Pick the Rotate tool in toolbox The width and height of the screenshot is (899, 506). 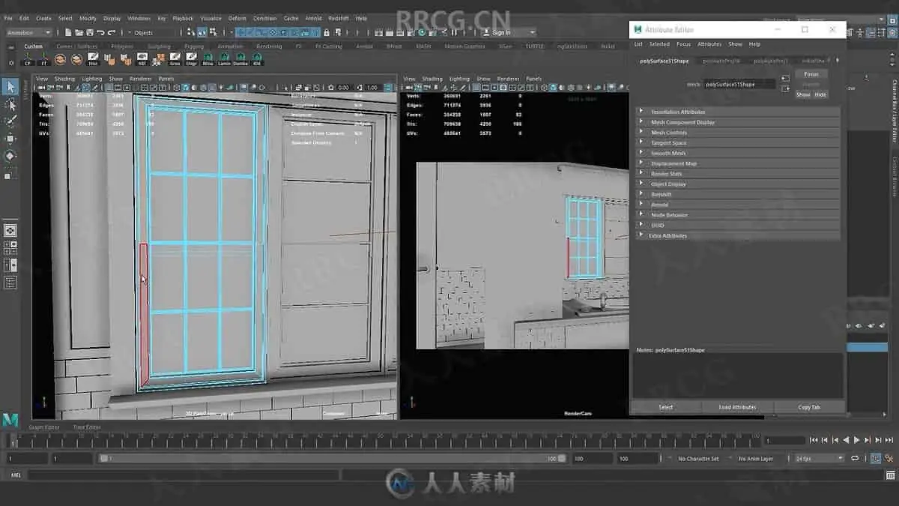coord(10,156)
